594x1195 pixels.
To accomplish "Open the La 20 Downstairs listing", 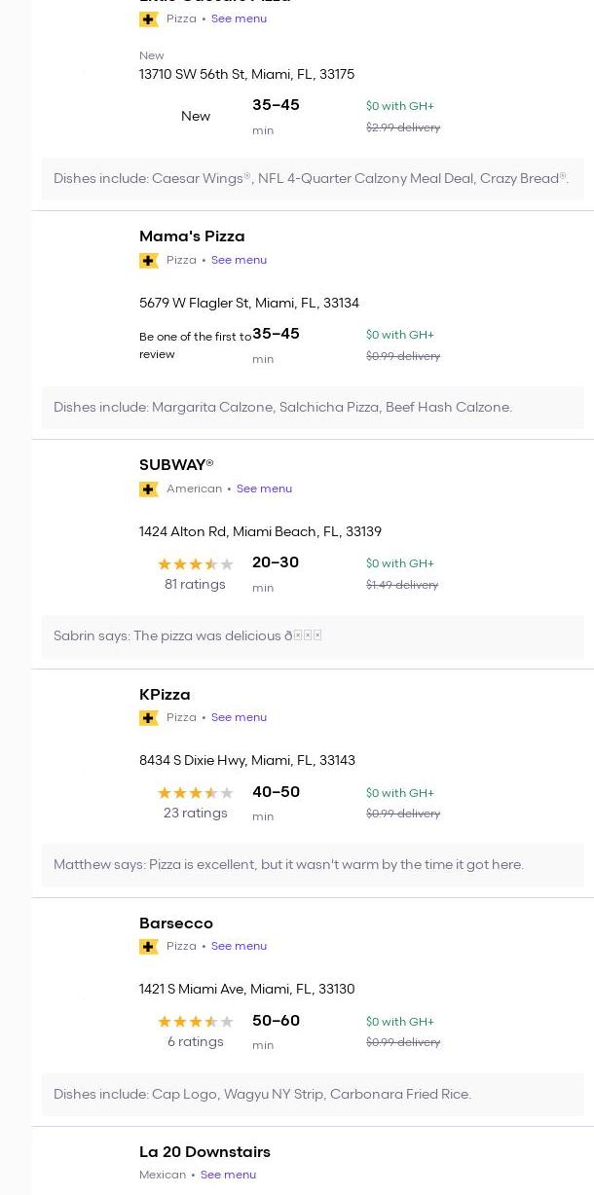I will click(204, 1152).
